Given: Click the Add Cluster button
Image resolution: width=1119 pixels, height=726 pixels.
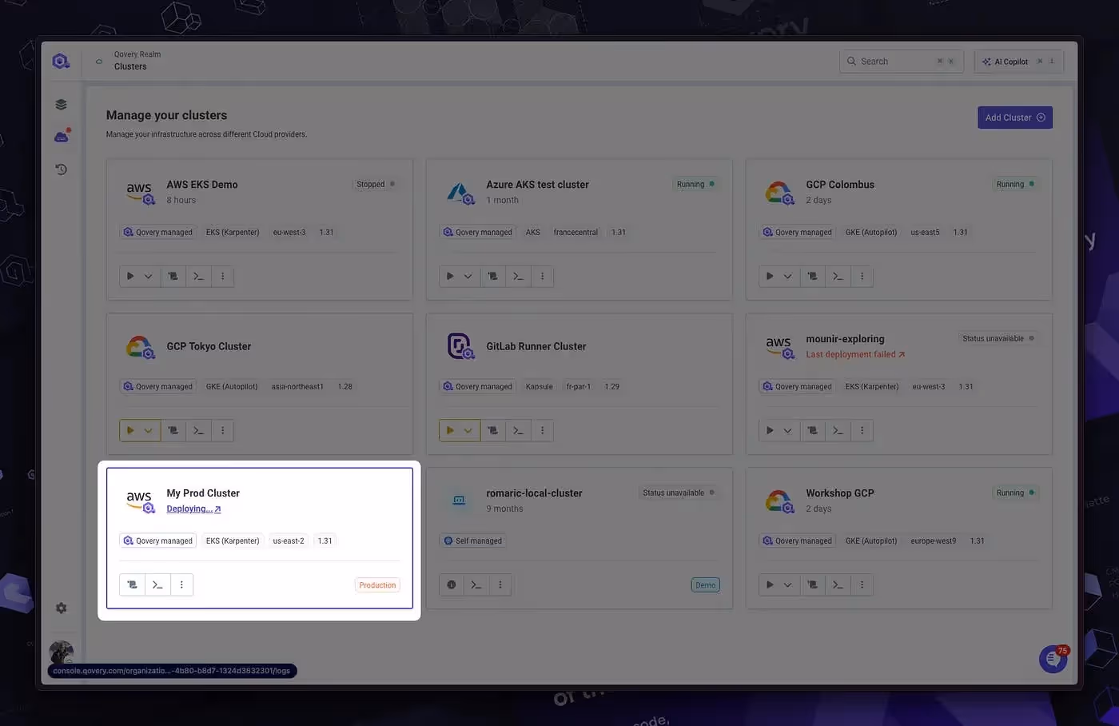Looking at the screenshot, I should 1014,117.
